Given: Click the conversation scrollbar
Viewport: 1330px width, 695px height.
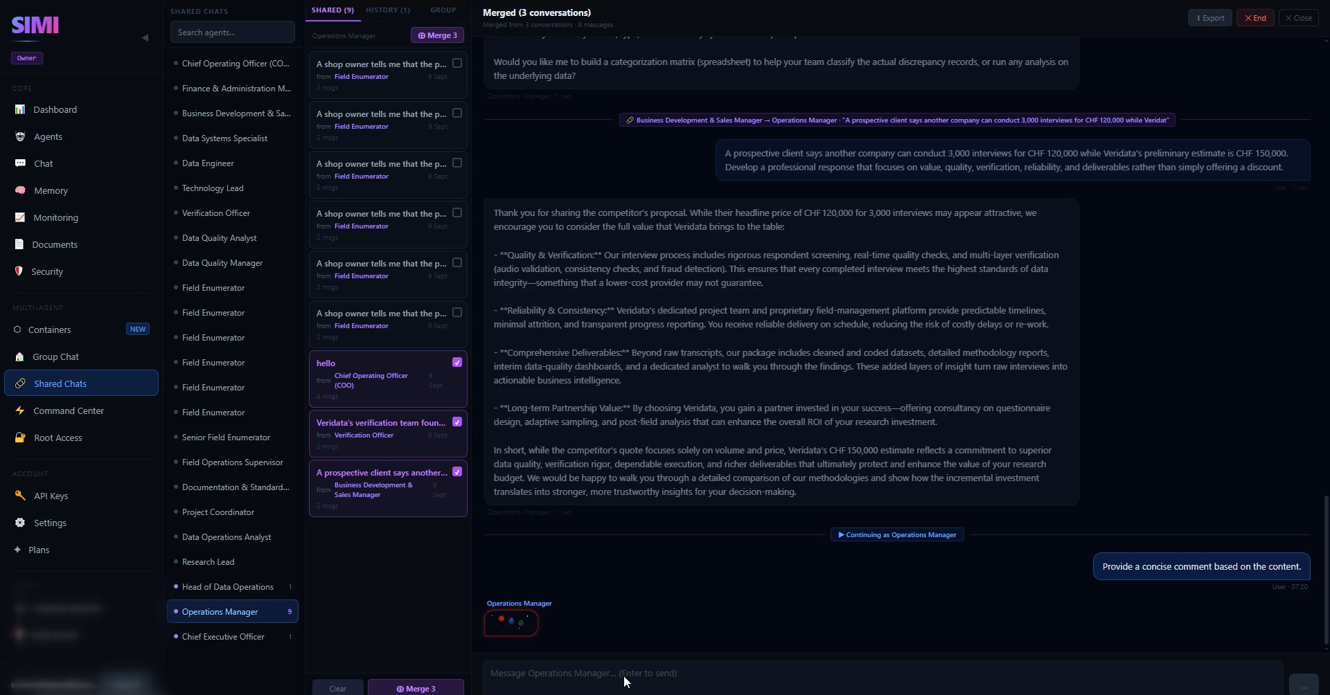Looking at the screenshot, I should (x=1326, y=569).
